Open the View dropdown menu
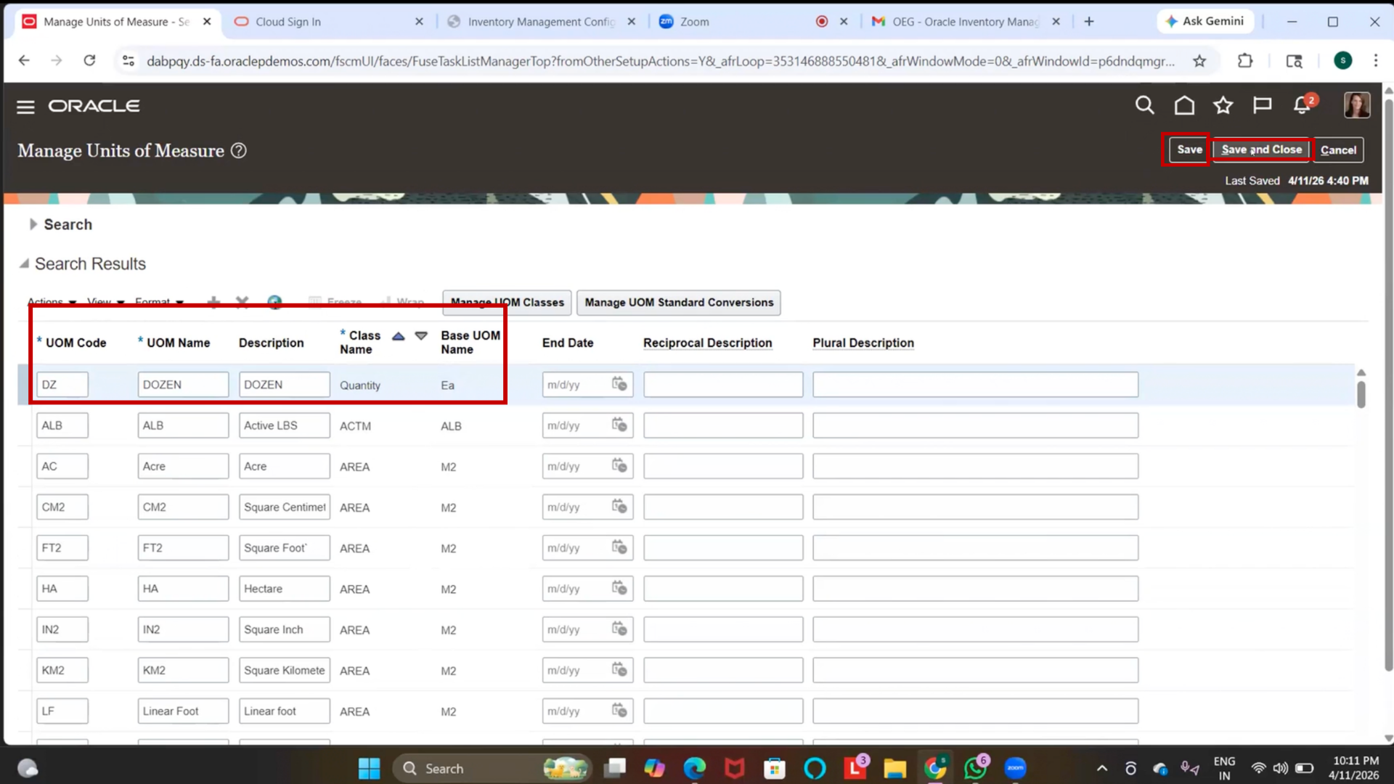This screenshot has height=784, width=1394. coord(106,302)
